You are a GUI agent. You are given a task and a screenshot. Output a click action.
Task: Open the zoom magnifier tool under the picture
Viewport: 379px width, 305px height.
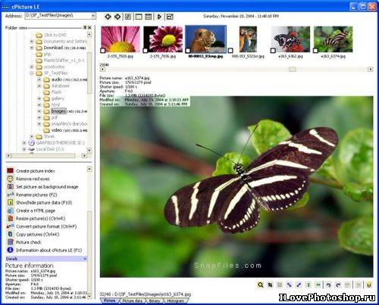coord(260,285)
